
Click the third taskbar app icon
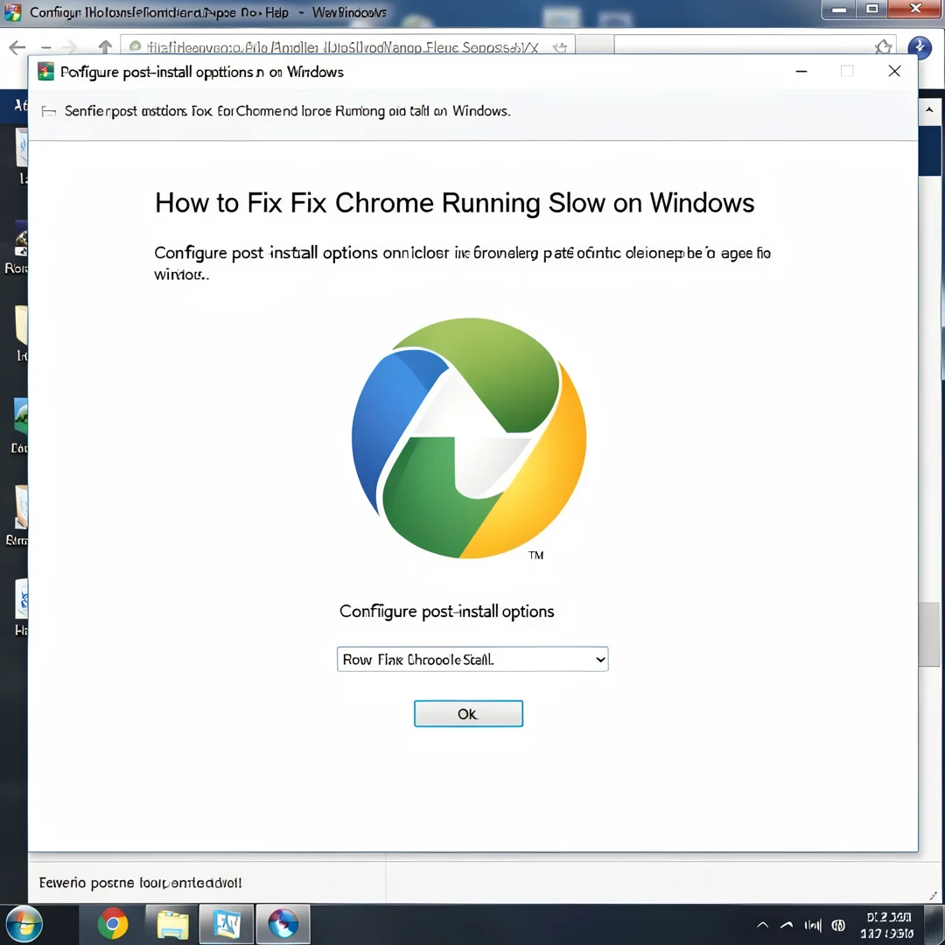227,924
